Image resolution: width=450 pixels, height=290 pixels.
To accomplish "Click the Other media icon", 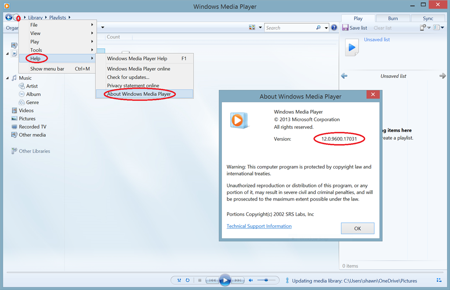I will pos(15,135).
